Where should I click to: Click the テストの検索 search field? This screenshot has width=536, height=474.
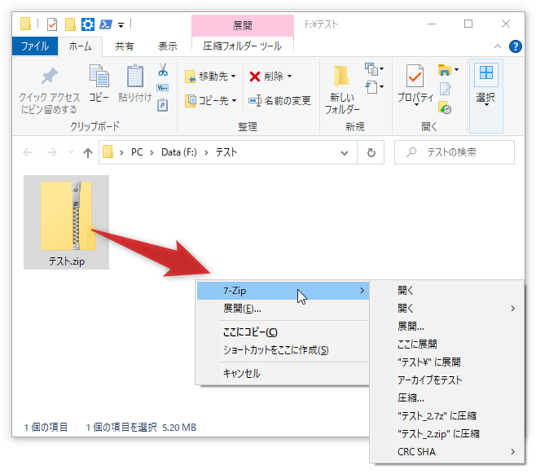pyautogui.click(x=455, y=152)
